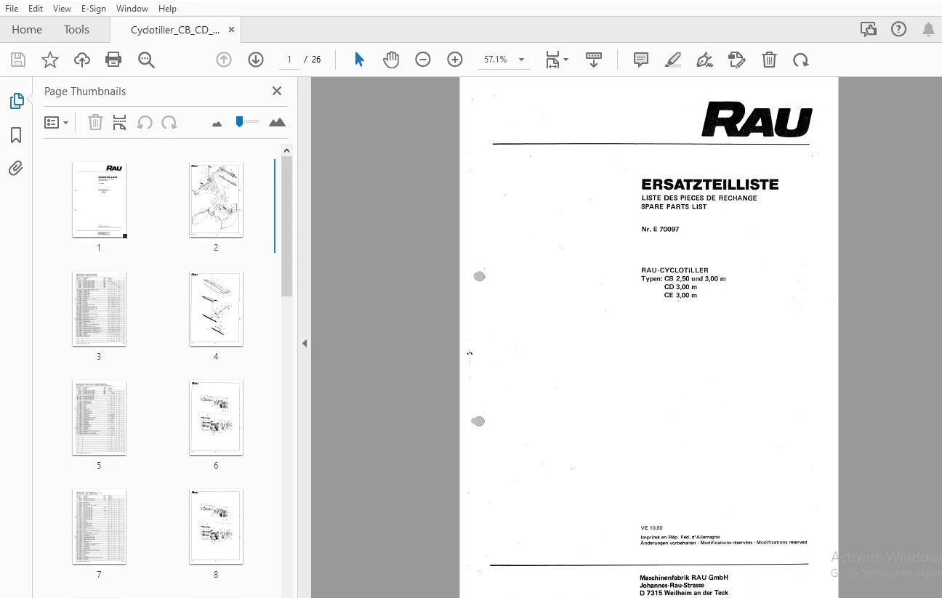Print the document with the printer icon
Image resolution: width=942 pixels, height=598 pixels.
(x=113, y=60)
